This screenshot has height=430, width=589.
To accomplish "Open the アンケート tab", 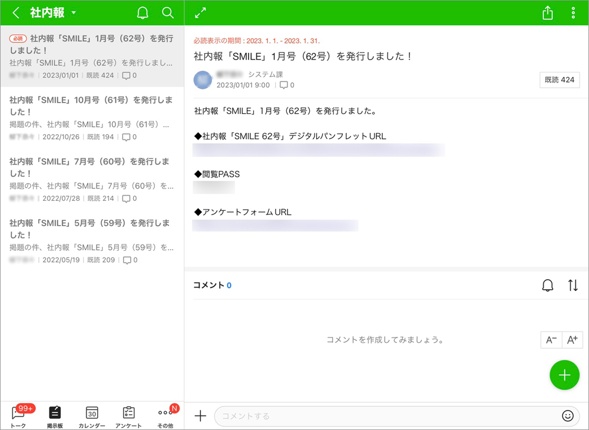I will click(128, 416).
